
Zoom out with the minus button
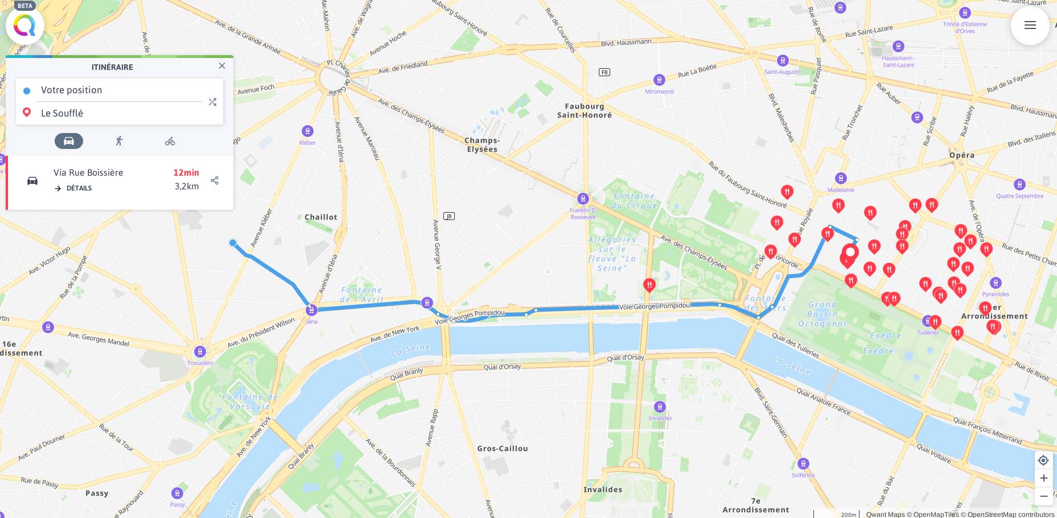point(1043,496)
